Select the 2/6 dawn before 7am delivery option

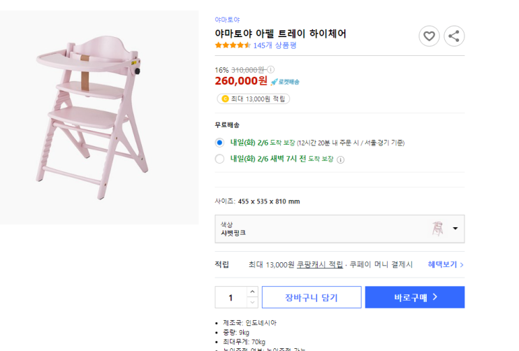[219, 159]
